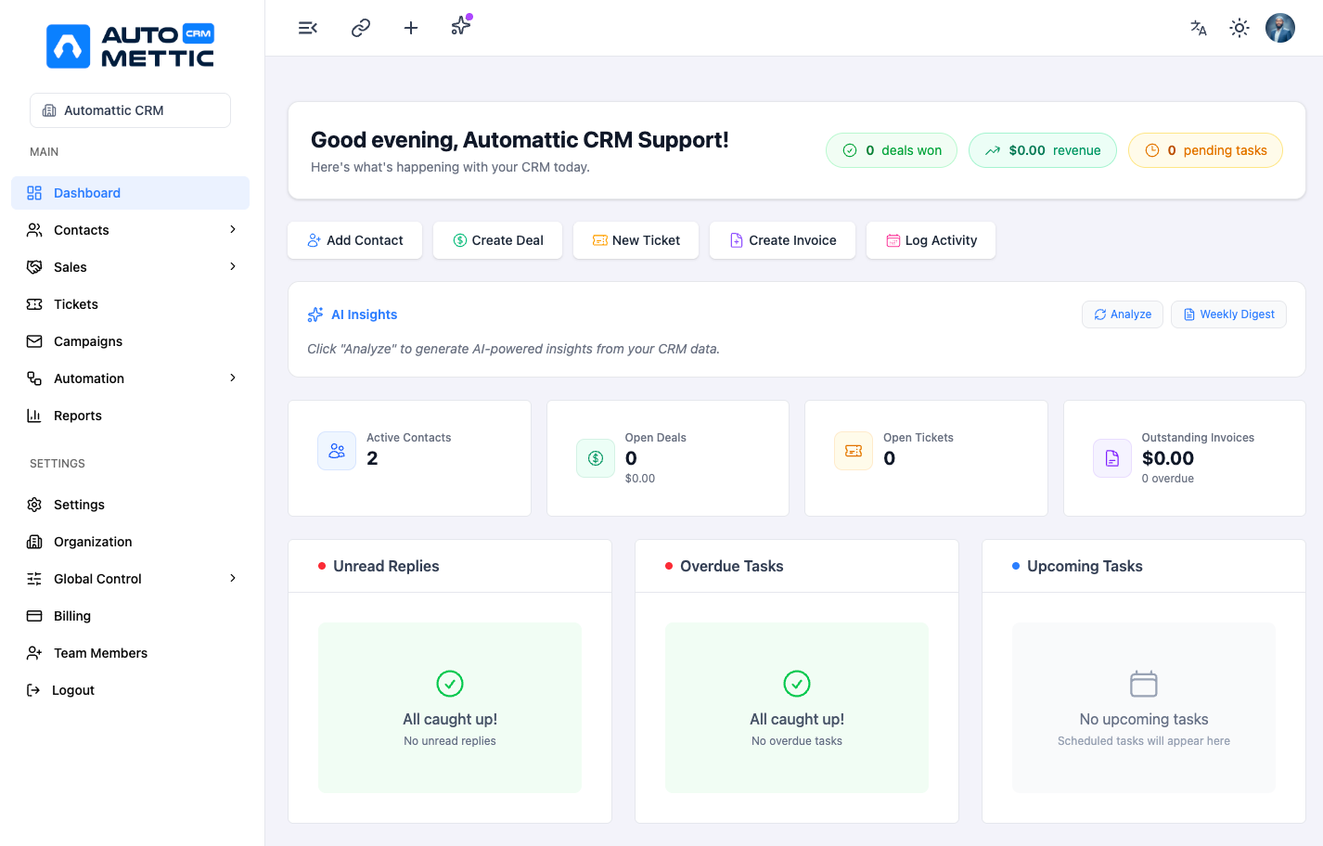Open the Weekly Digest

[x=1228, y=314]
